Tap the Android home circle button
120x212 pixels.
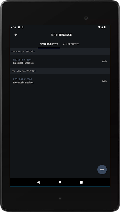point(60,182)
